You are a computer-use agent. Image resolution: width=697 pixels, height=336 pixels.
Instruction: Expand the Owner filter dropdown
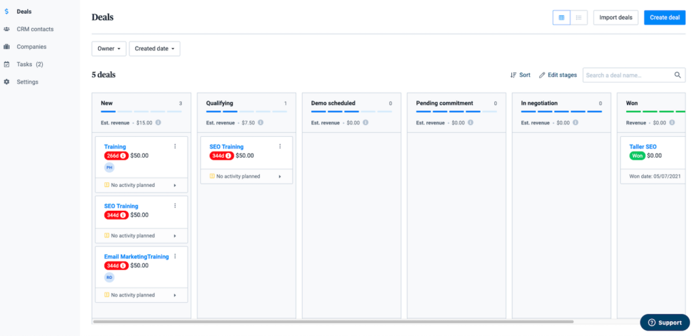109,49
